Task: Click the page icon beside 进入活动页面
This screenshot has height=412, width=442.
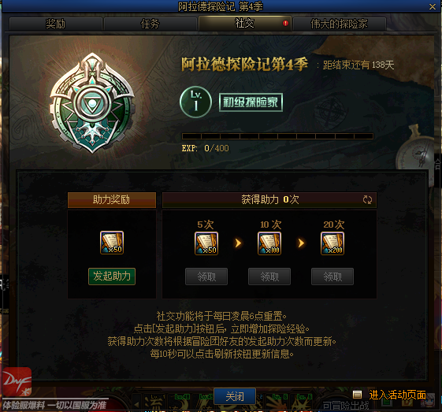Action: coord(357,395)
